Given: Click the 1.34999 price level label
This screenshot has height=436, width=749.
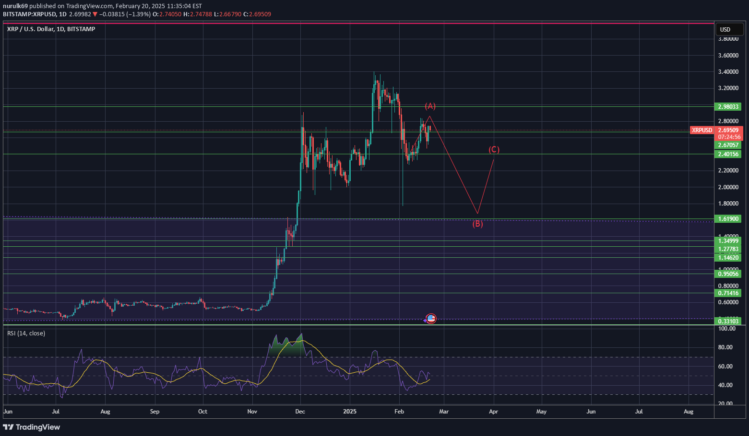Looking at the screenshot, I should tap(728, 241).
